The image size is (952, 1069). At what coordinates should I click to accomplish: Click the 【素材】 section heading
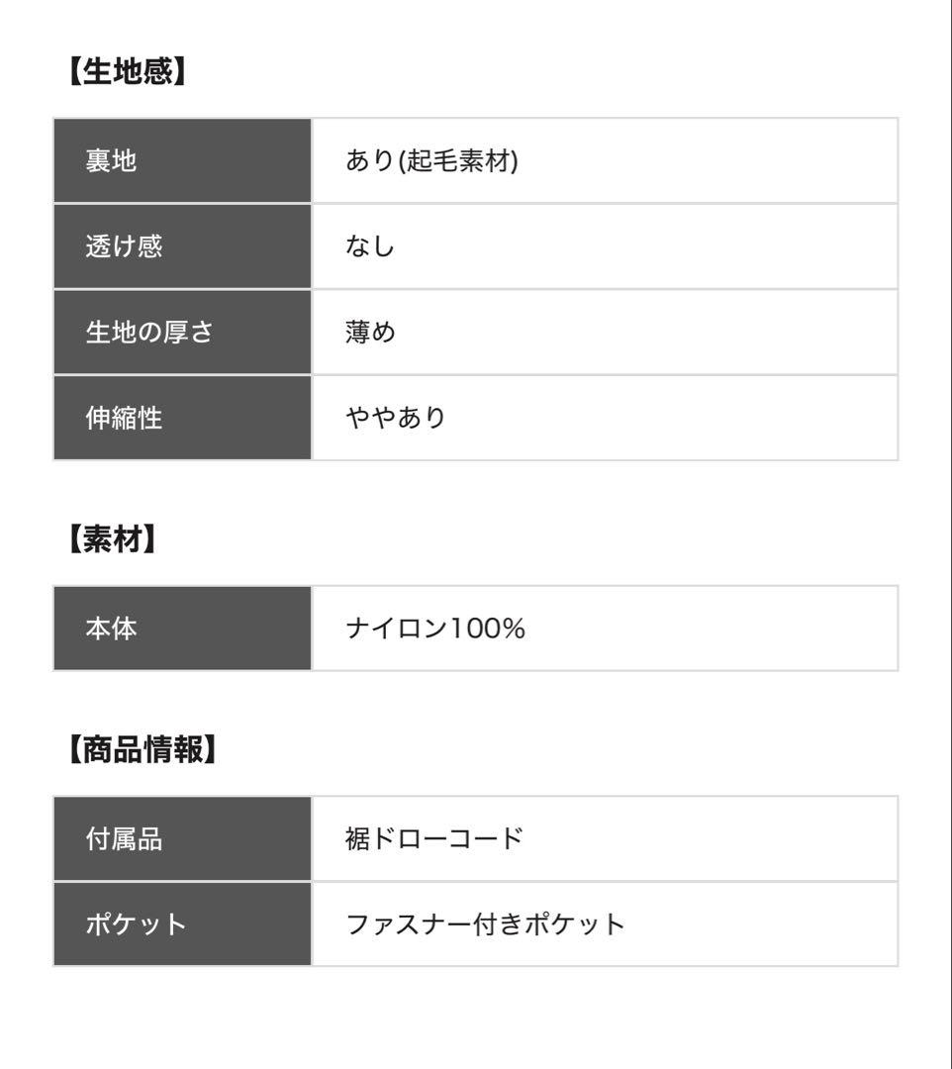pyautogui.click(x=113, y=540)
